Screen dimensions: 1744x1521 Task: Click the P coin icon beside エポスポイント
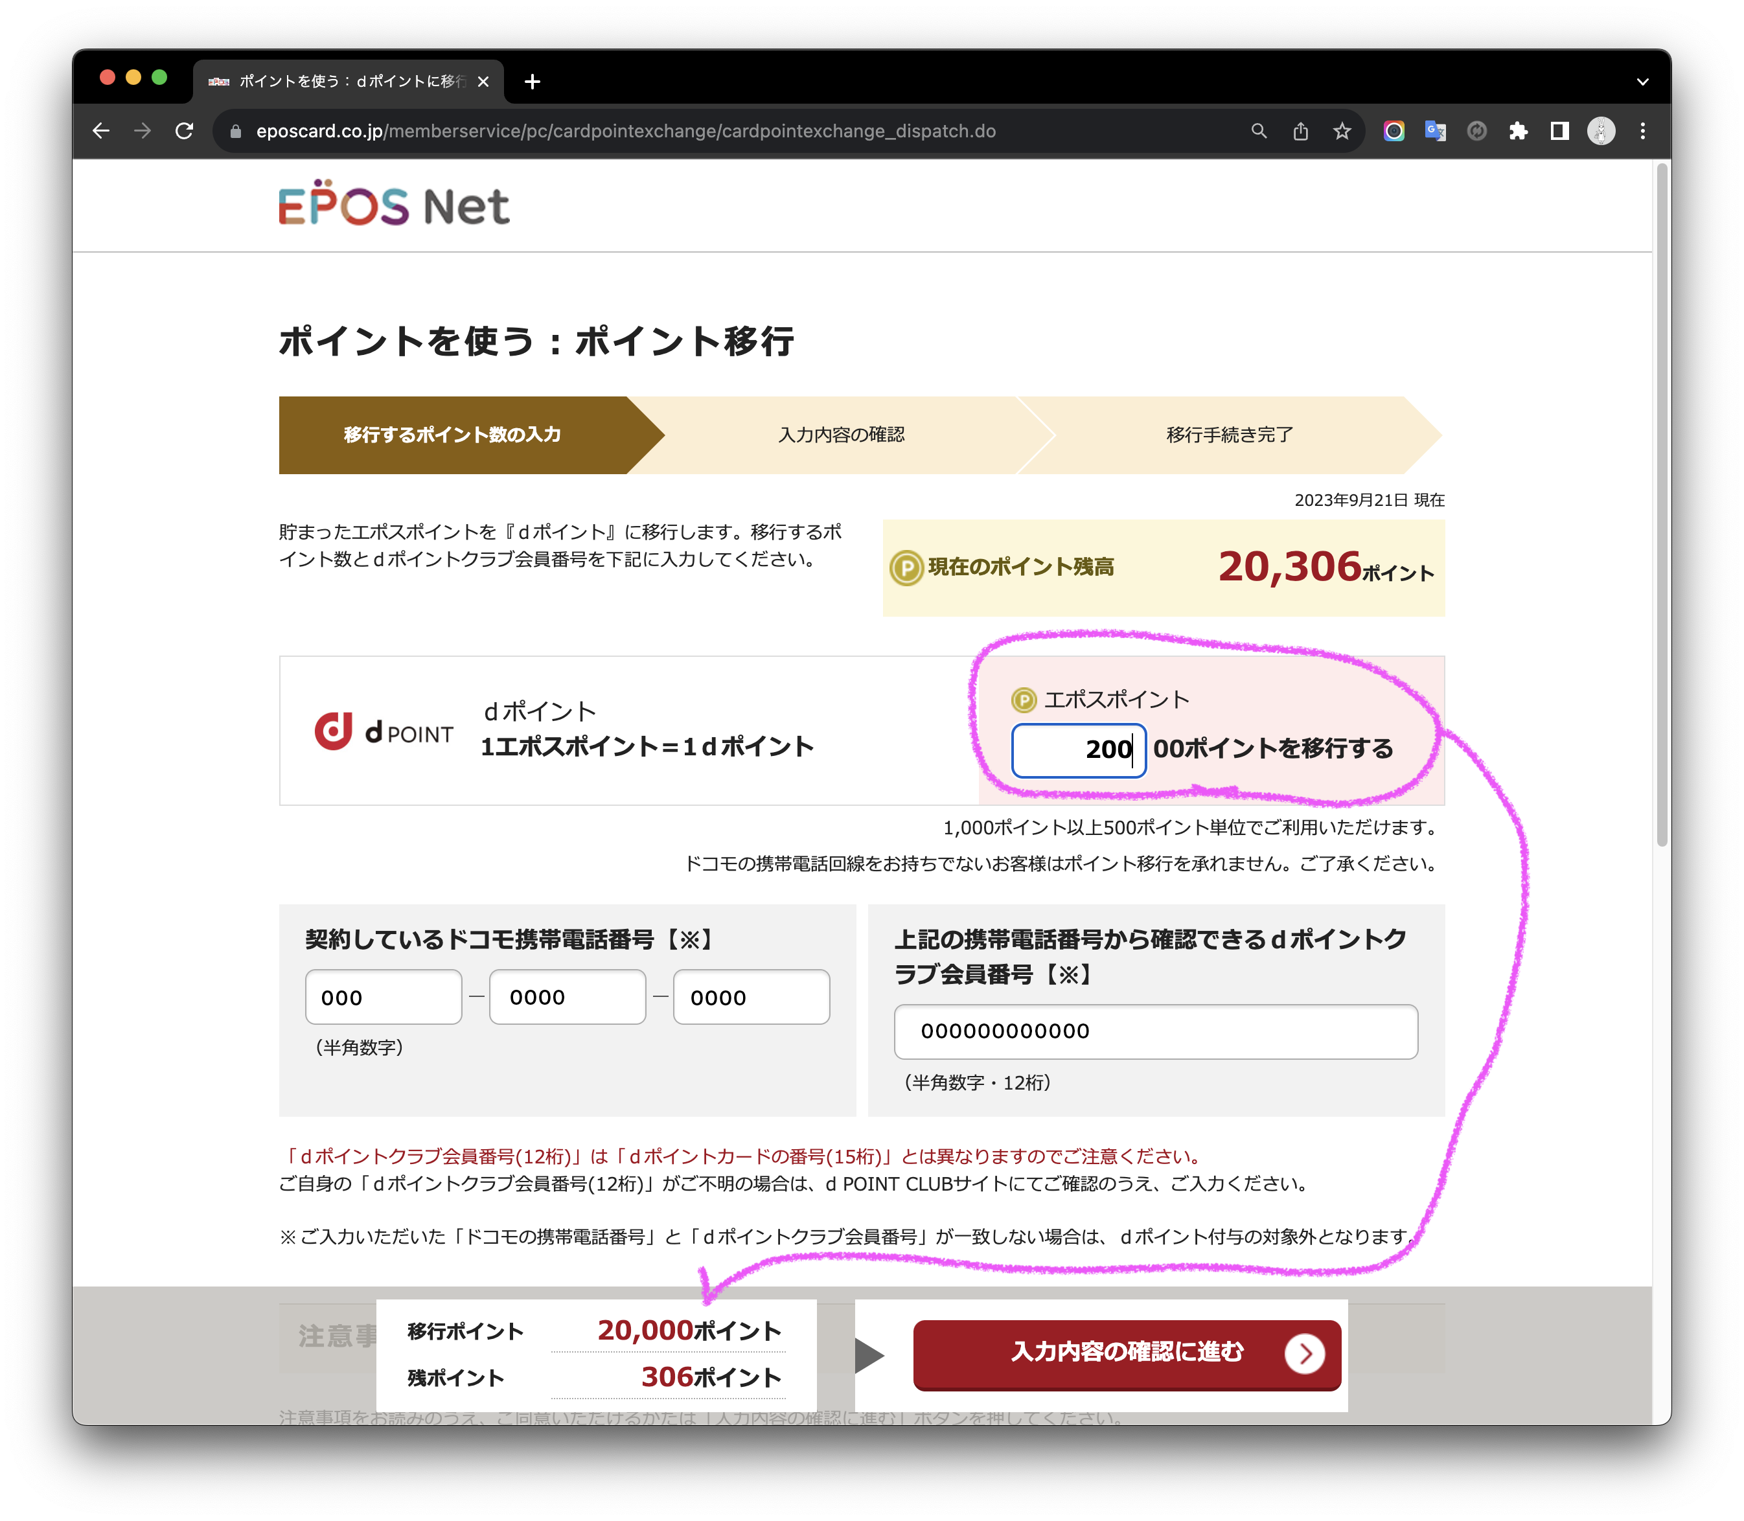click(1024, 700)
